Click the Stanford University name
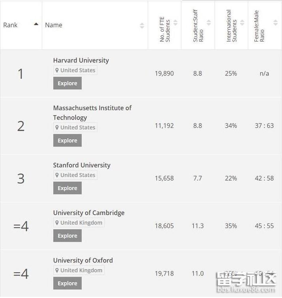 point(82,165)
